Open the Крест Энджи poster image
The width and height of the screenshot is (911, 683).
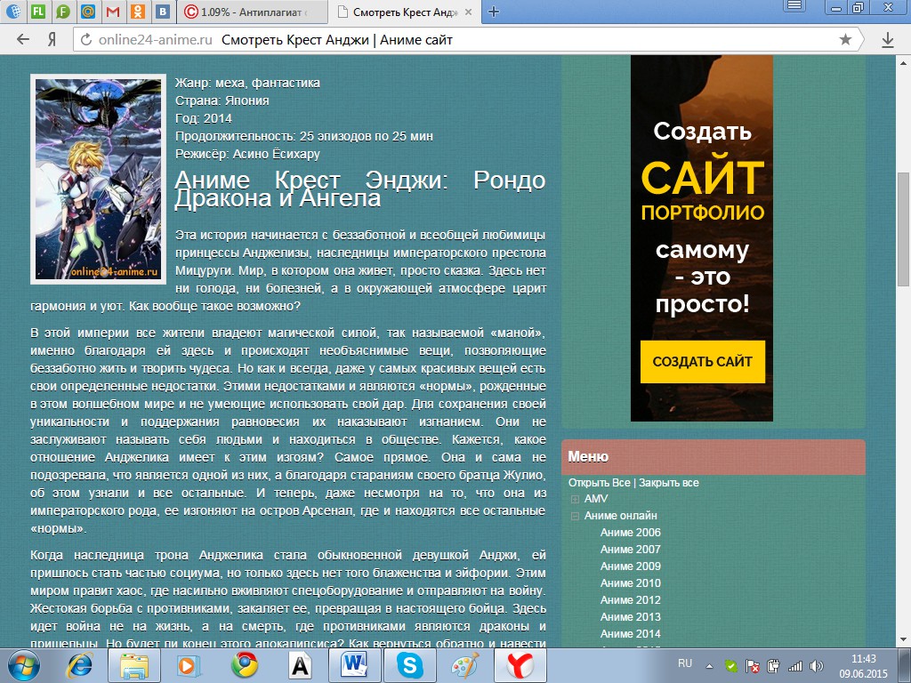pos(98,180)
